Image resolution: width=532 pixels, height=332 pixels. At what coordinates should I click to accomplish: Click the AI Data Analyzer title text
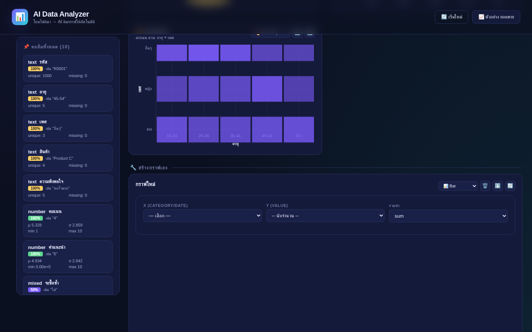61,14
